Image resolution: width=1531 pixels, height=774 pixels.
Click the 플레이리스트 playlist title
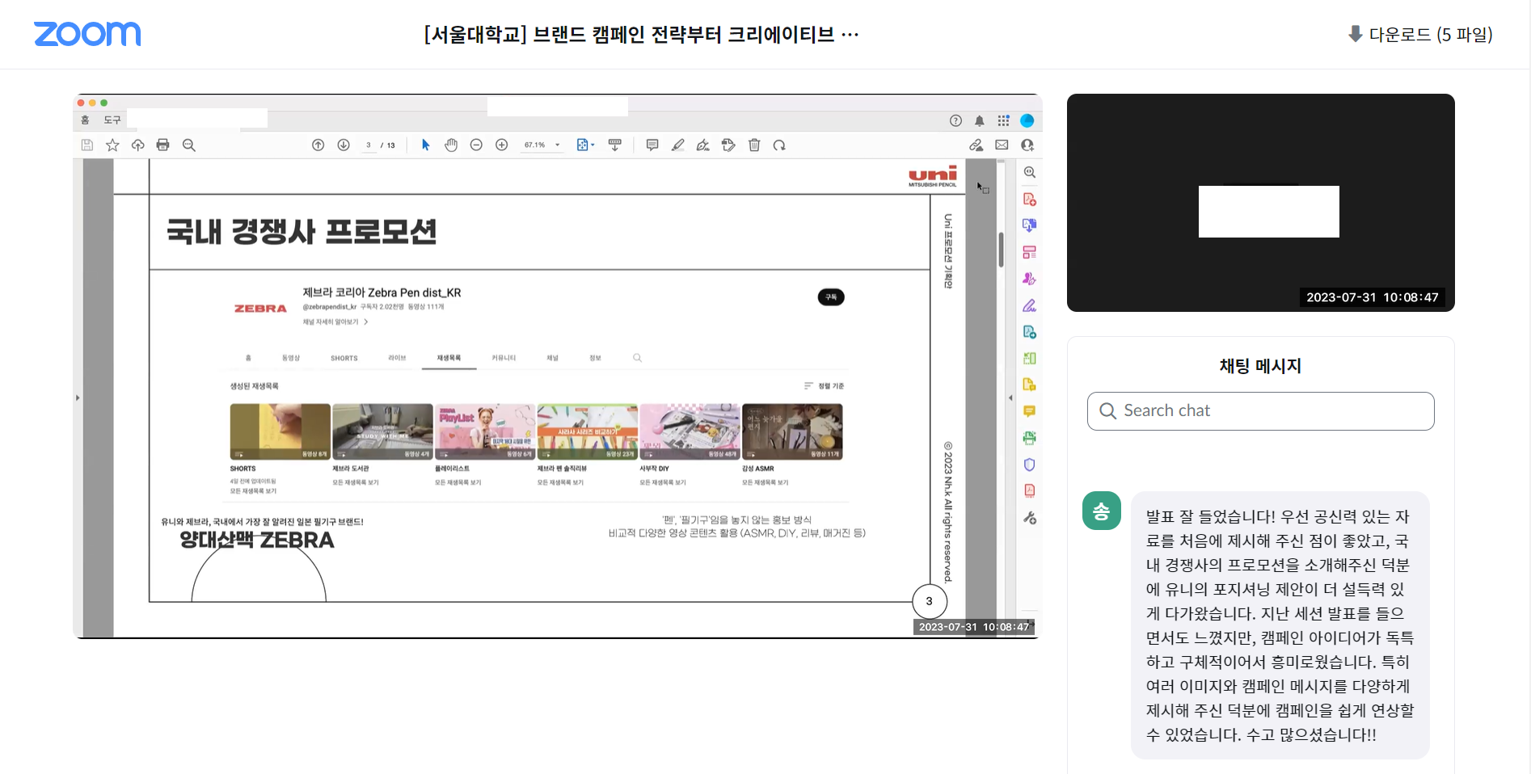pyautogui.click(x=452, y=469)
